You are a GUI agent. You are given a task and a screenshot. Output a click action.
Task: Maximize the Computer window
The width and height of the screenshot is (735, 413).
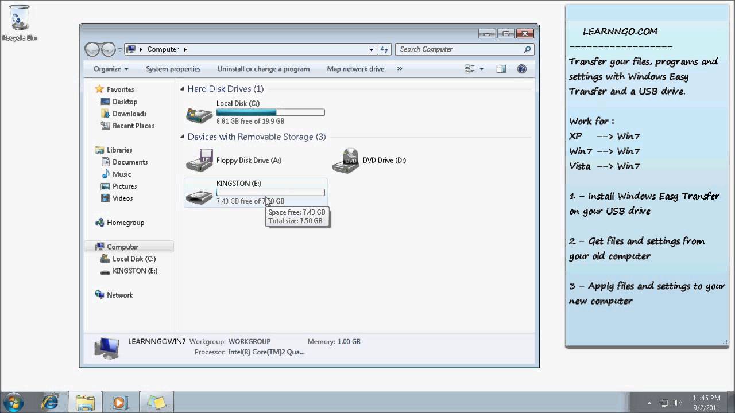(x=506, y=33)
